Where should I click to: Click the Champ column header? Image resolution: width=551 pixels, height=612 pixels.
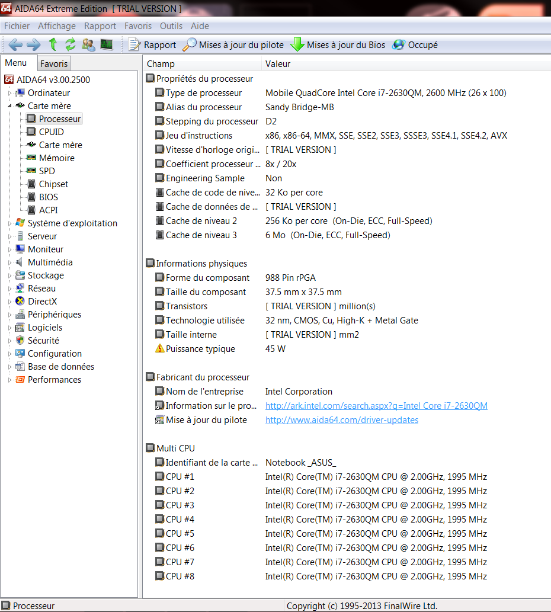(x=202, y=63)
